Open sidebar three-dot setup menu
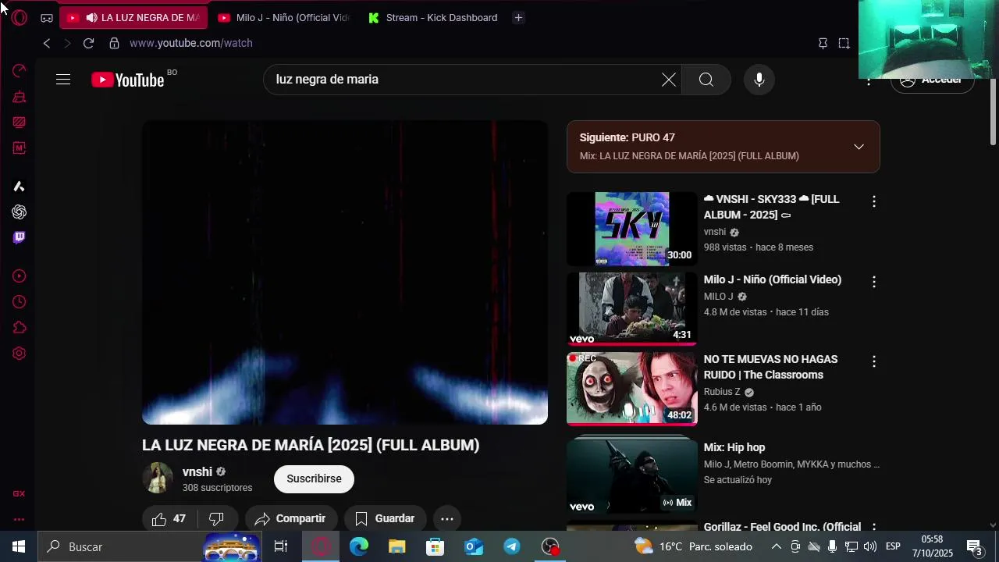This screenshot has height=562, width=999. pyautogui.click(x=20, y=520)
